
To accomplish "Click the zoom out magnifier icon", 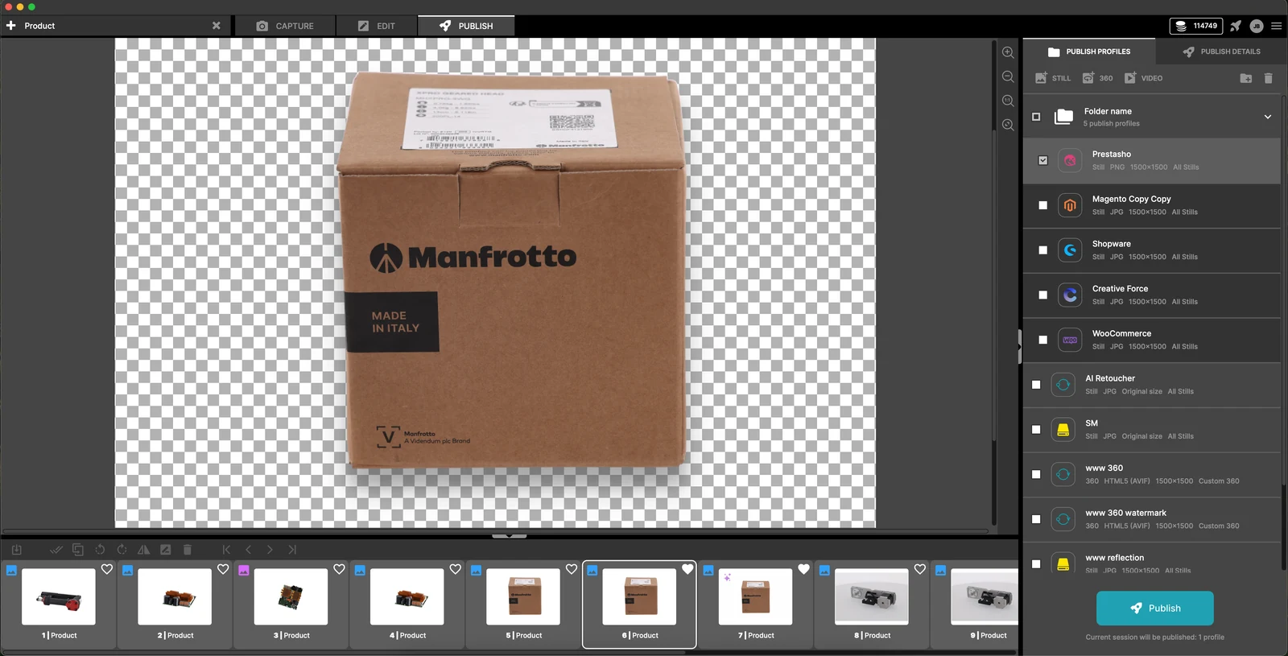I will (x=1008, y=76).
